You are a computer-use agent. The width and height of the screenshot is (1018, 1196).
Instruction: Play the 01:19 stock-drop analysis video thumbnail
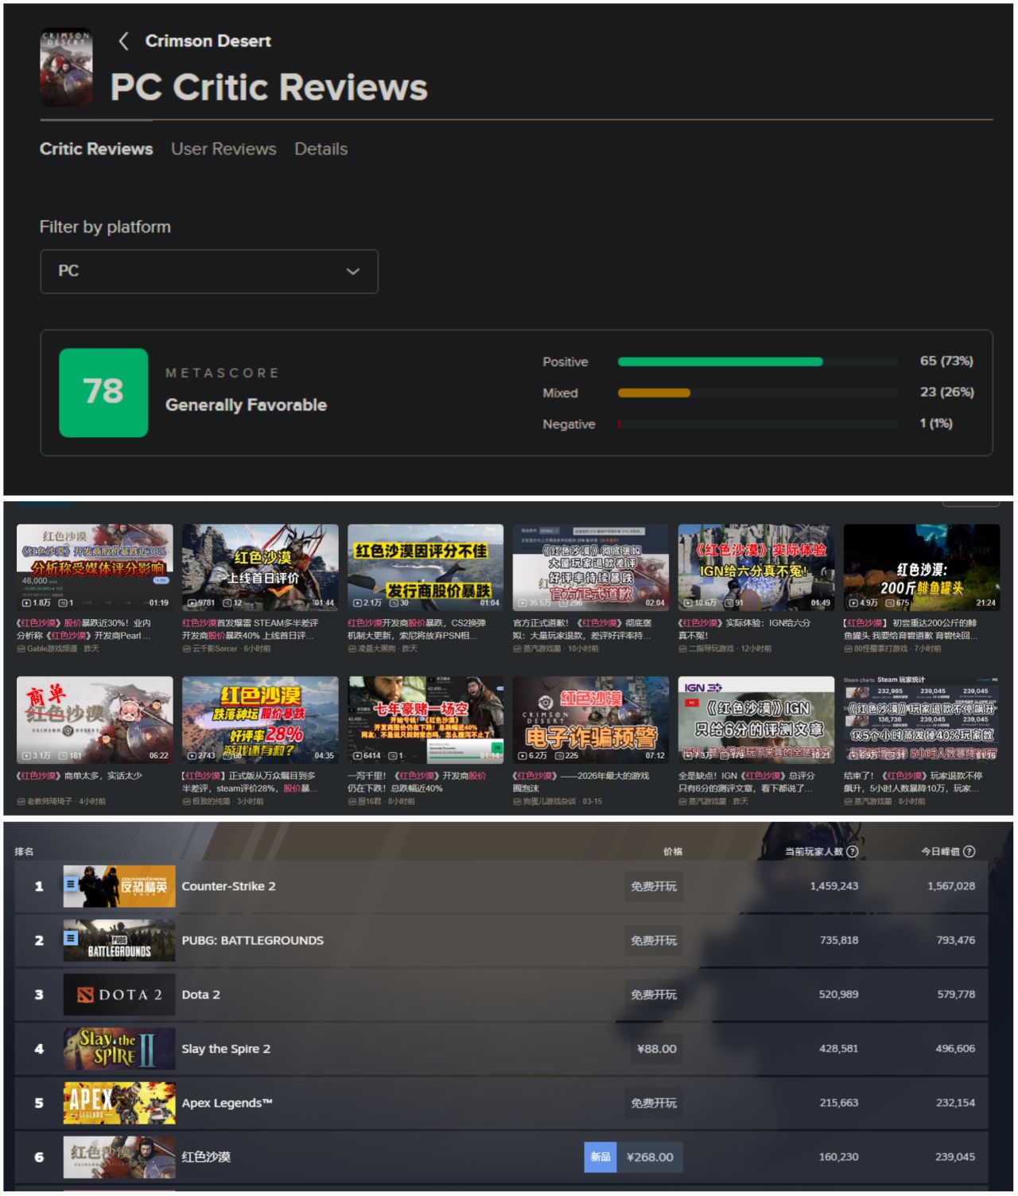point(95,567)
